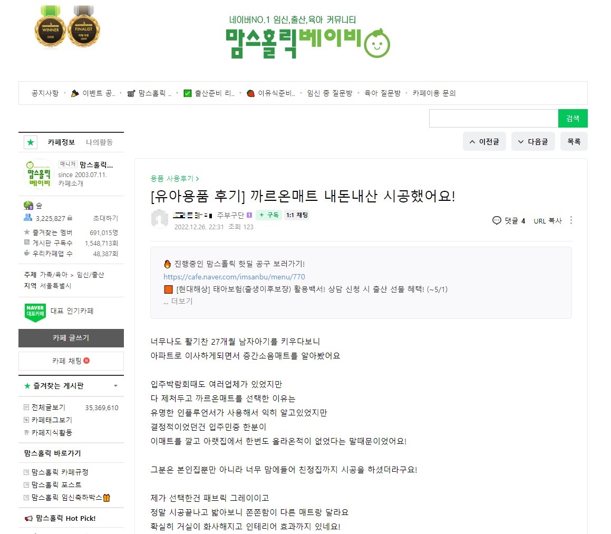The width and height of the screenshot is (611, 534).
Task: Toggle the + 구독 subscribe button
Action: [269, 215]
